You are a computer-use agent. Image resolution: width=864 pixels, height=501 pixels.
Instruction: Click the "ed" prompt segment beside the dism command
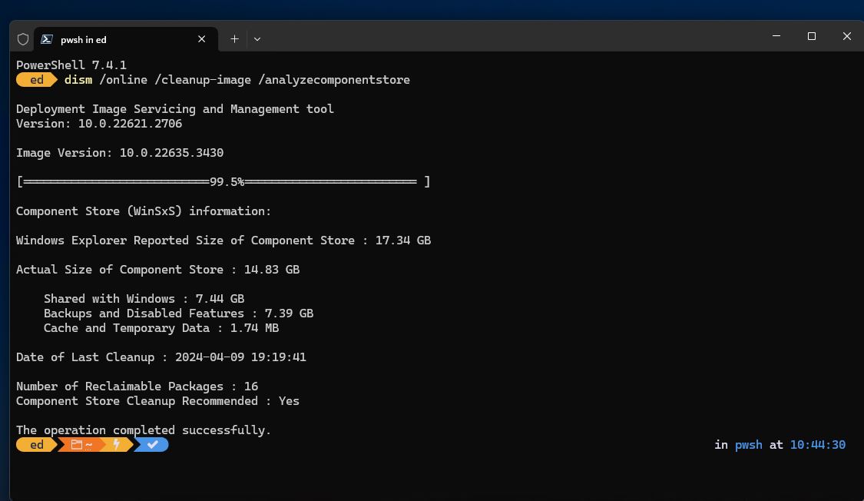(x=36, y=80)
